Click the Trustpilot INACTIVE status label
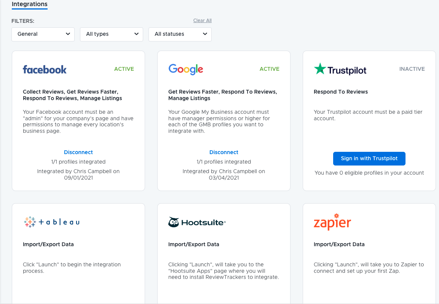Screen dimensions: 439x304 (412, 69)
